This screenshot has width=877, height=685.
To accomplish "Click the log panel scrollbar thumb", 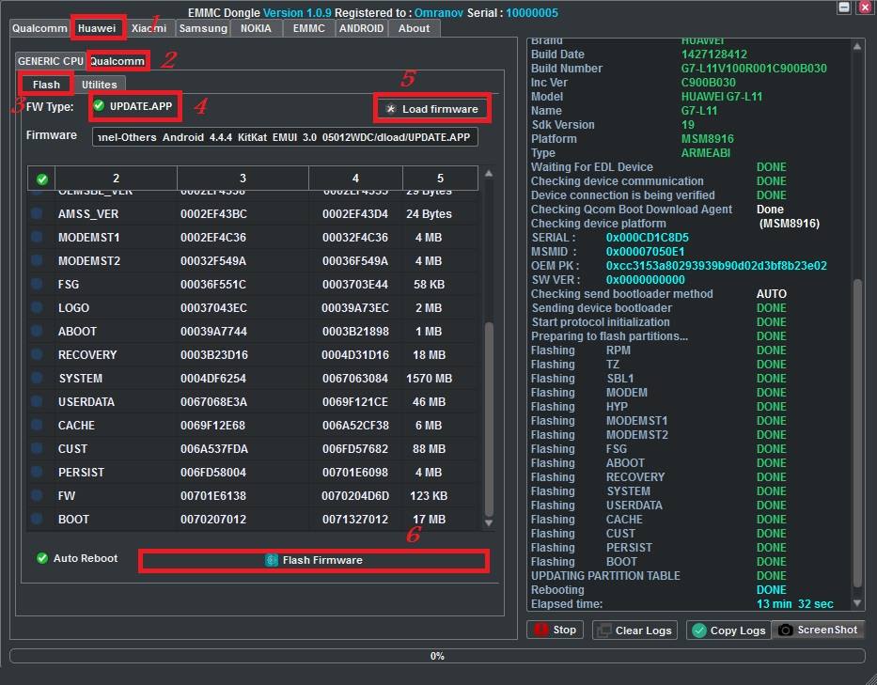I will coord(857,433).
